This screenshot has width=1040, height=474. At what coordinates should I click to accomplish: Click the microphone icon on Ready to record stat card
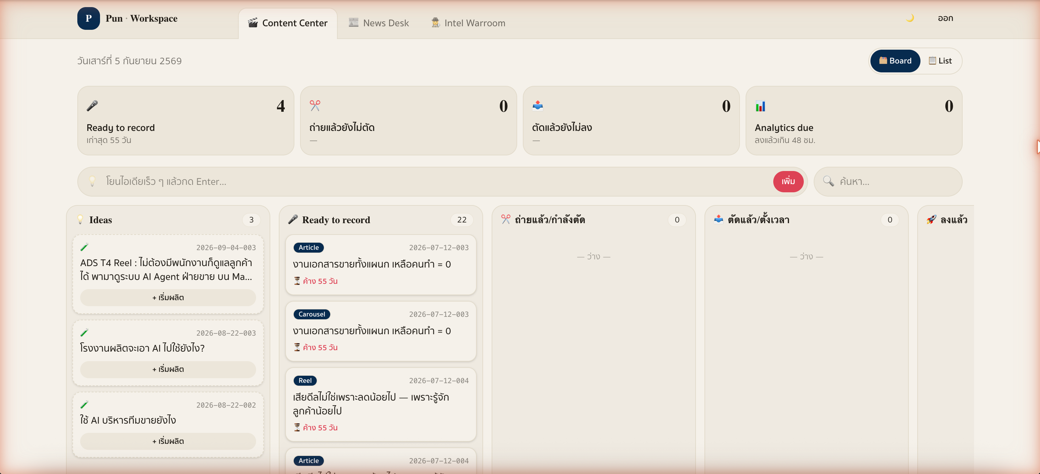(92, 106)
